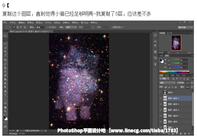The height and width of the screenshot is (137, 197).
Task: Hide layer 图层 1 副本 2
Action: click(x=160, y=116)
